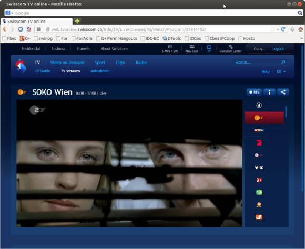Viewport: 305px width, 249px height.
Task: Click the About Swisscom link
Action: coord(114,49)
